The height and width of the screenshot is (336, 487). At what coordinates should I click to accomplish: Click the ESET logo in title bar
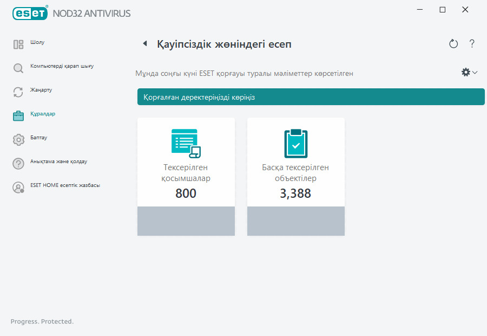pyautogui.click(x=30, y=13)
